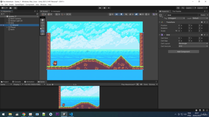Select the Hand view tool in Scene
This screenshot has height=117, width=209.
point(42,20)
